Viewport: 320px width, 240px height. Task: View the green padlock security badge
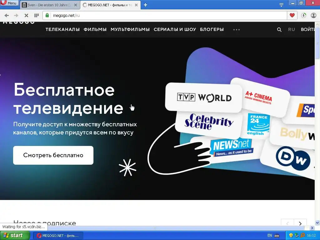(47, 15)
